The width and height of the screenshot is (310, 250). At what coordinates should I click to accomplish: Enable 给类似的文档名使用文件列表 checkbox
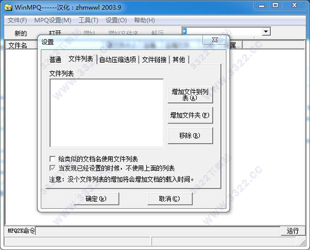pos(52,159)
